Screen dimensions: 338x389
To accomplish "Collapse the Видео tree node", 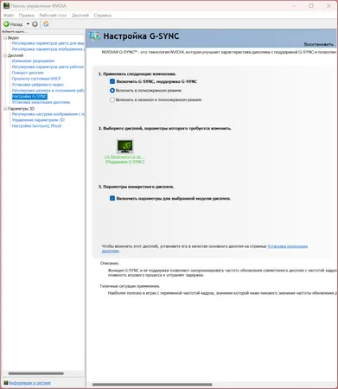I will [x=5, y=38].
